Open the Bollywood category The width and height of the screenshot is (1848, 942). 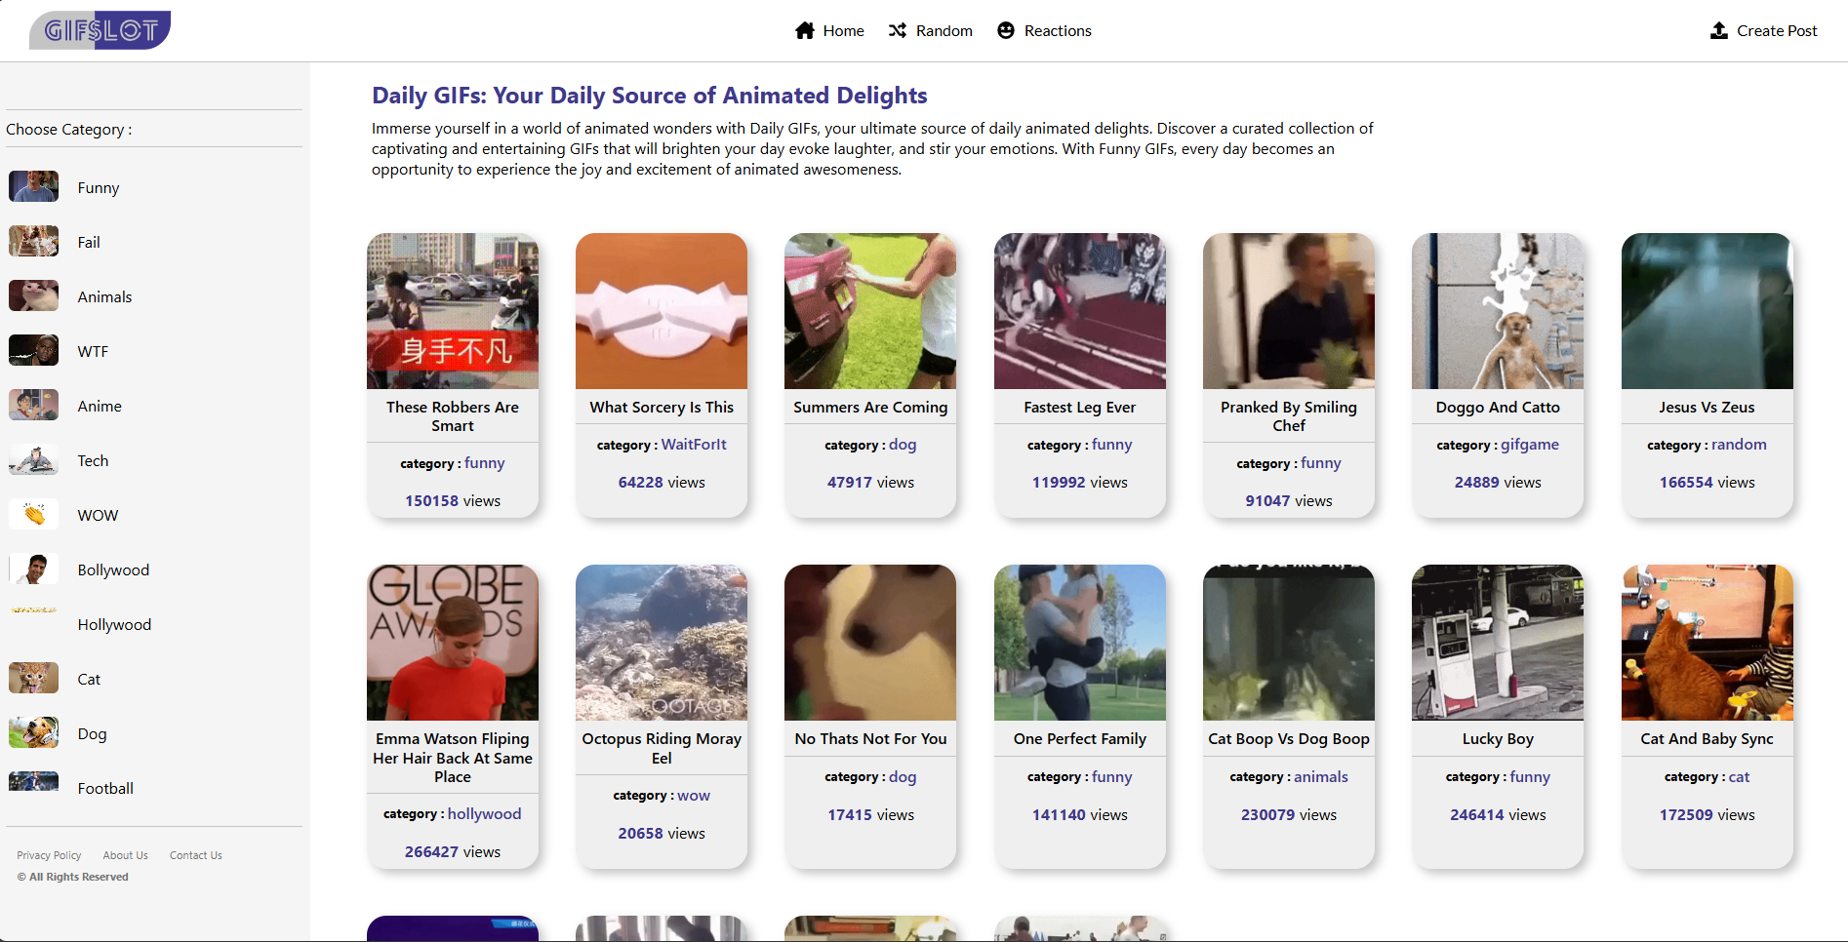coord(113,570)
